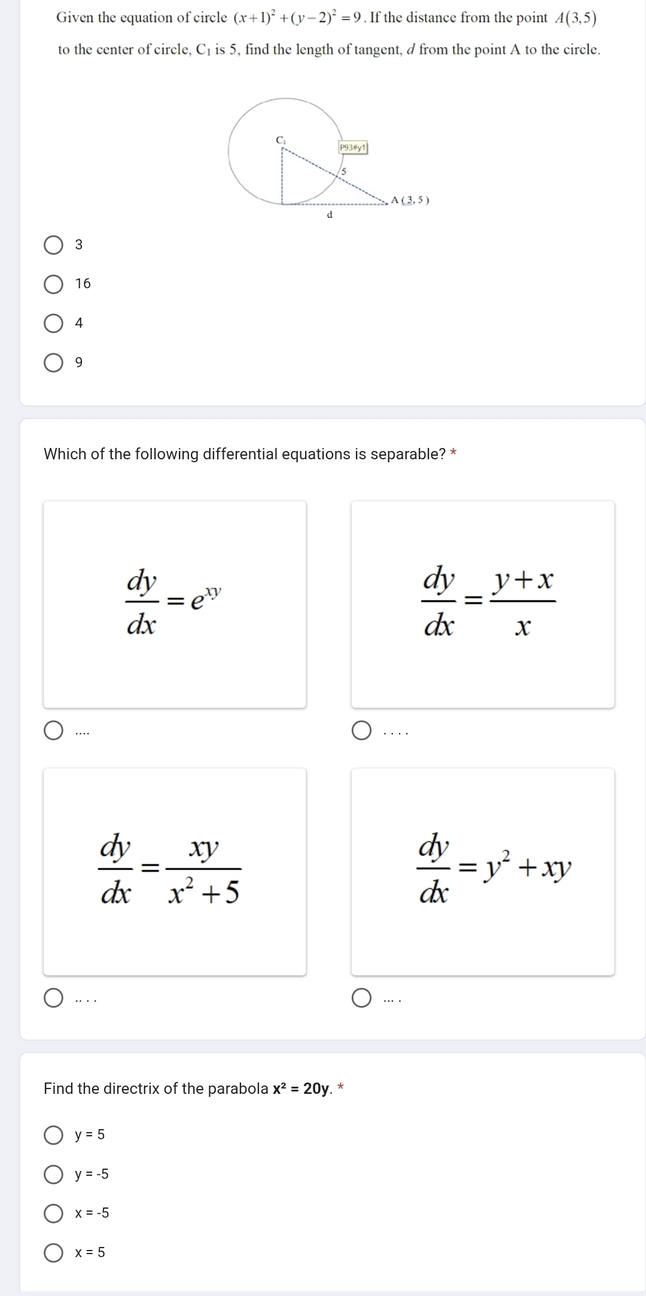The height and width of the screenshot is (1296, 646).
Task: Click the P93#y1 label in the diagram
Action: pyautogui.click(x=353, y=147)
